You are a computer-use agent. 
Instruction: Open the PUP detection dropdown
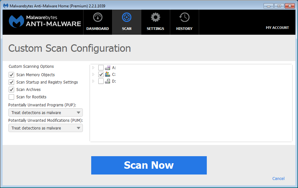tap(46, 113)
